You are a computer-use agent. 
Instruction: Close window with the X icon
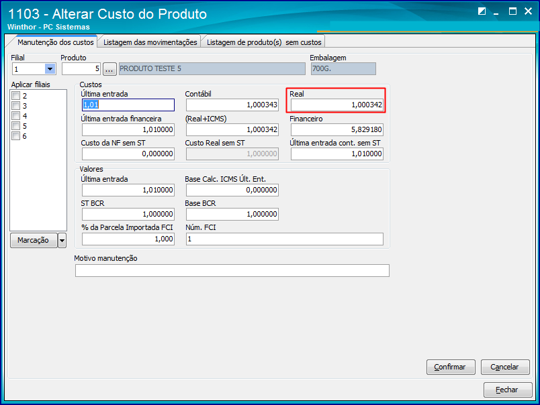[x=528, y=11]
